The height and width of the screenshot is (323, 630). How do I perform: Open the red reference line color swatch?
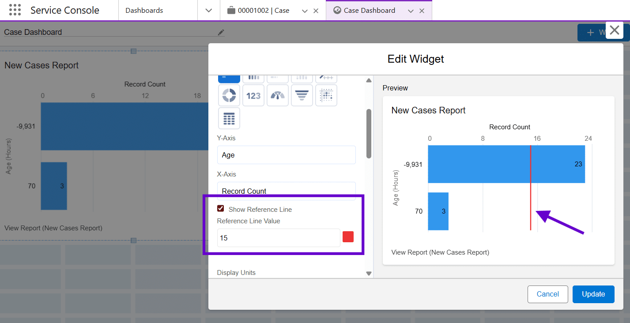(x=348, y=237)
